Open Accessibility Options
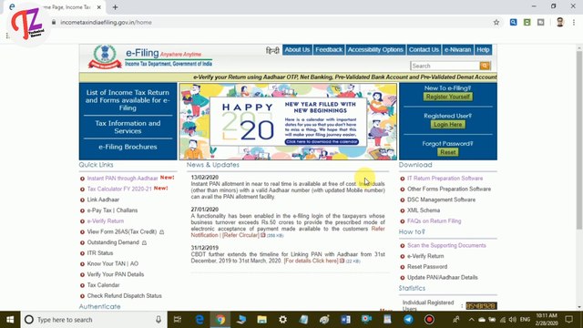This screenshot has height=328, width=583. pos(375,50)
